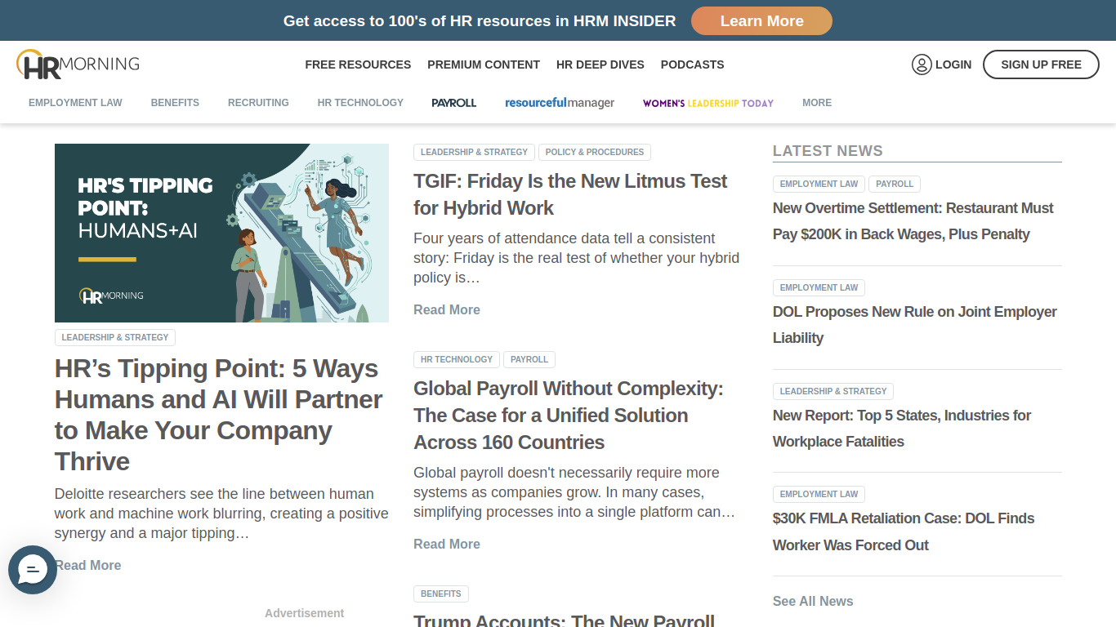Read More on Global Payroll article
The height and width of the screenshot is (627, 1116).
pyautogui.click(x=447, y=544)
